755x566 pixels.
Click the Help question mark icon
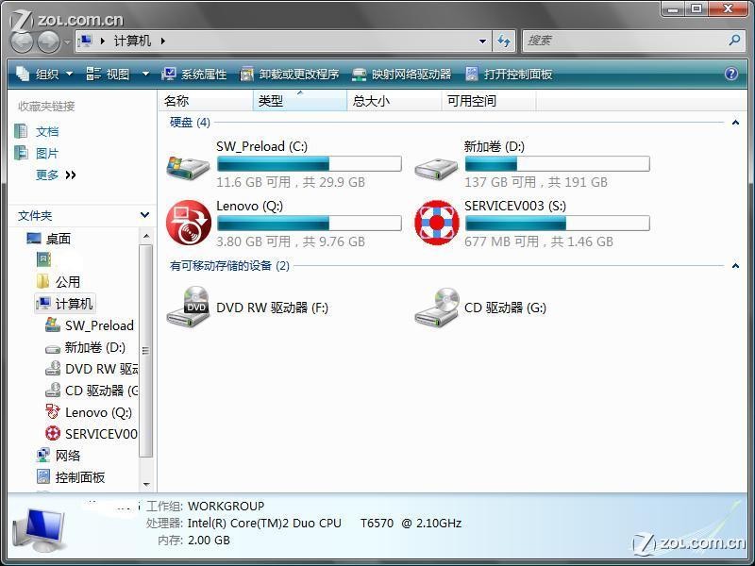click(731, 74)
